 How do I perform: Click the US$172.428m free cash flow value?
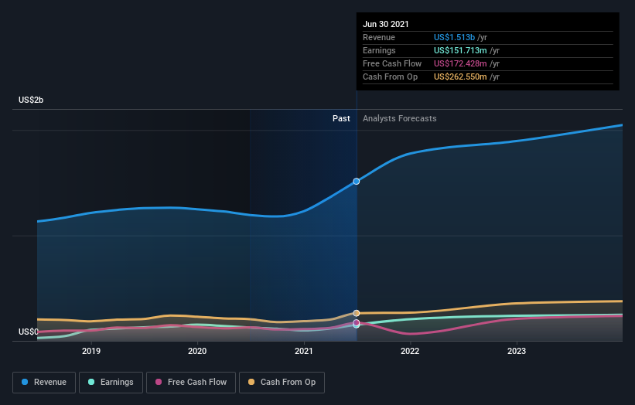click(460, 63)
